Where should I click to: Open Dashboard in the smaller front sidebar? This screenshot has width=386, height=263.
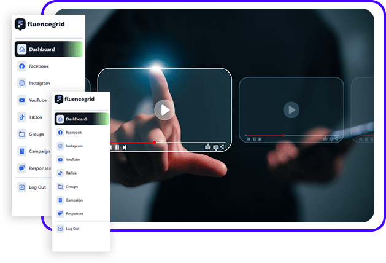[x=82, y=119]
